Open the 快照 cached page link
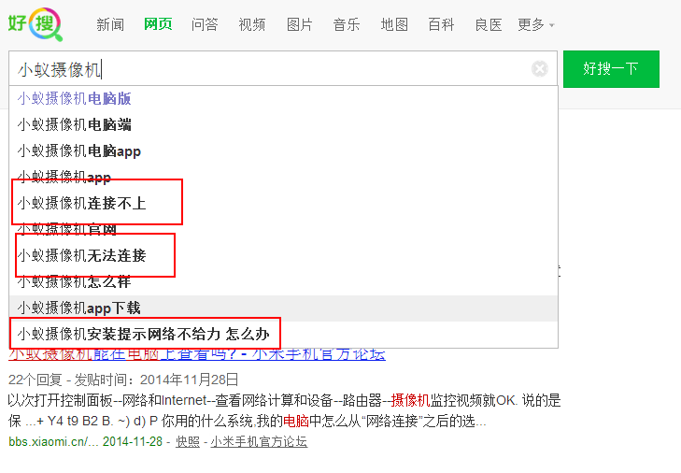 pyautogui.click(x=188, y=441)
